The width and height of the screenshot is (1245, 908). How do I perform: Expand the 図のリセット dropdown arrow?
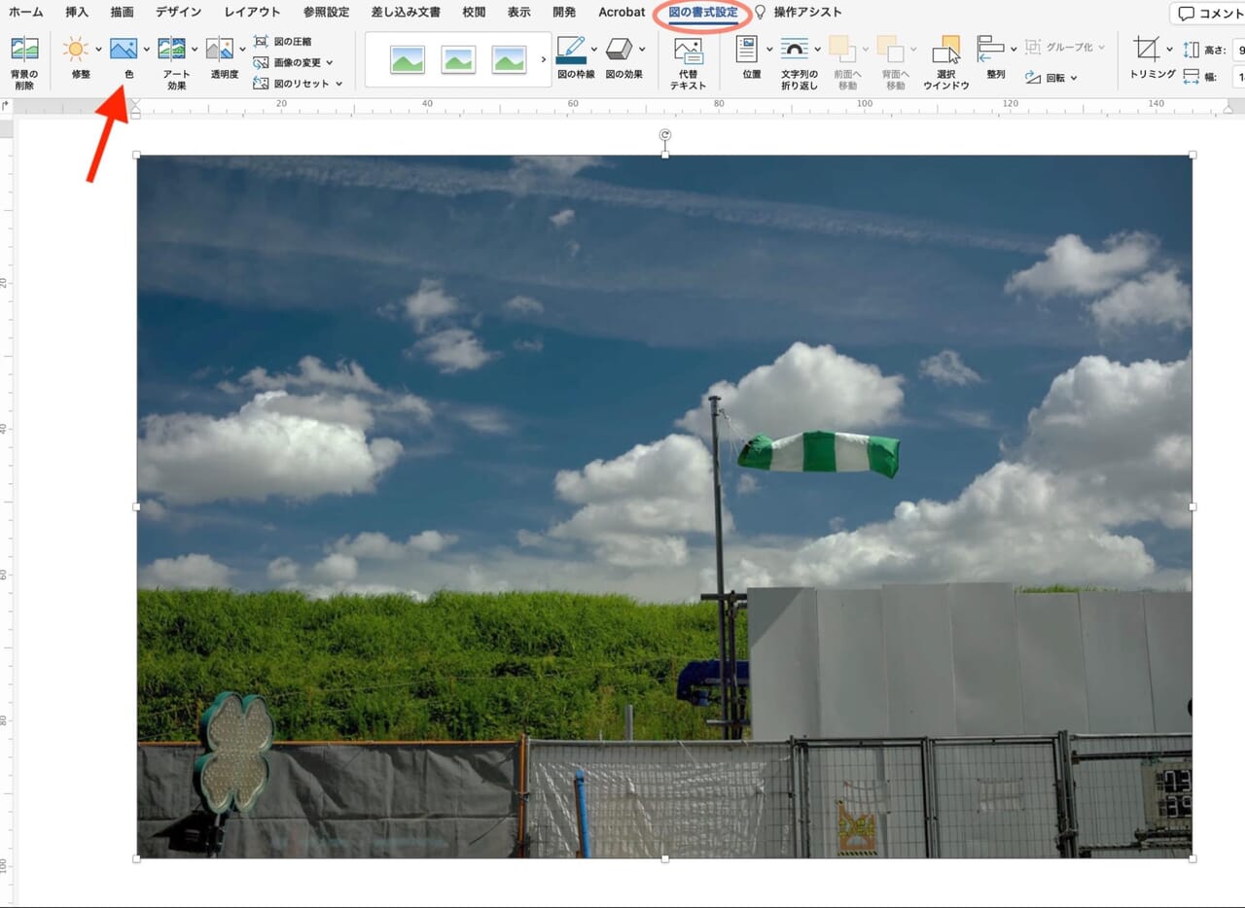[x=338, y=85]
